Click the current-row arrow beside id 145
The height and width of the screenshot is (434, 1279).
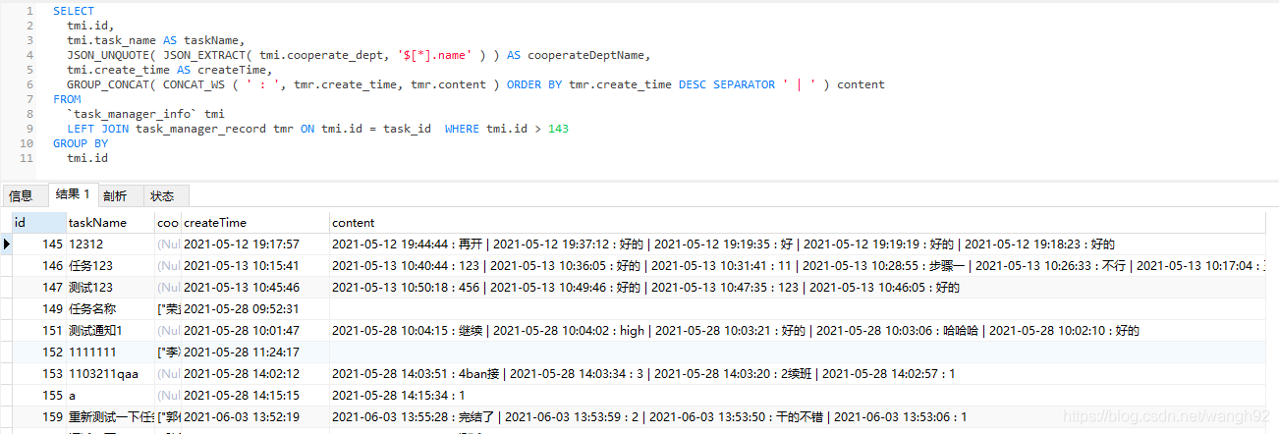point(7,244)
